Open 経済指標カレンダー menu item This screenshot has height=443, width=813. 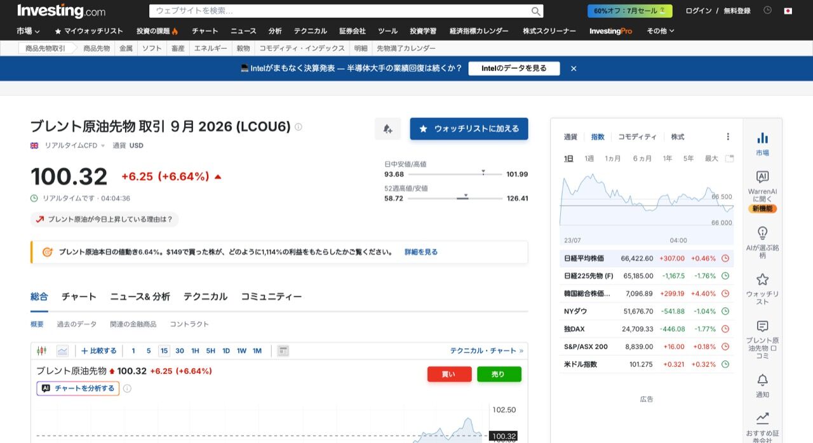click(479, 30)
